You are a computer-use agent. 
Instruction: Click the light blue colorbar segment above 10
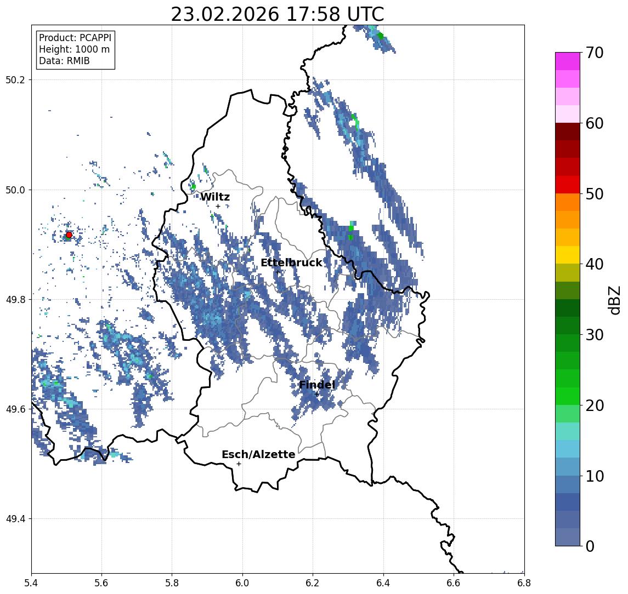(568, 466)
